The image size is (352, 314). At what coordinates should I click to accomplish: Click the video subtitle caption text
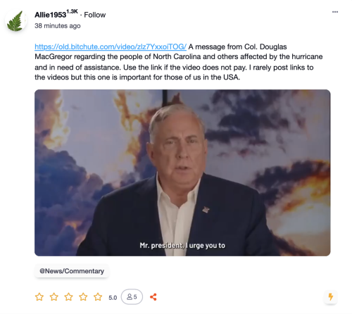(x=182, y=246)
